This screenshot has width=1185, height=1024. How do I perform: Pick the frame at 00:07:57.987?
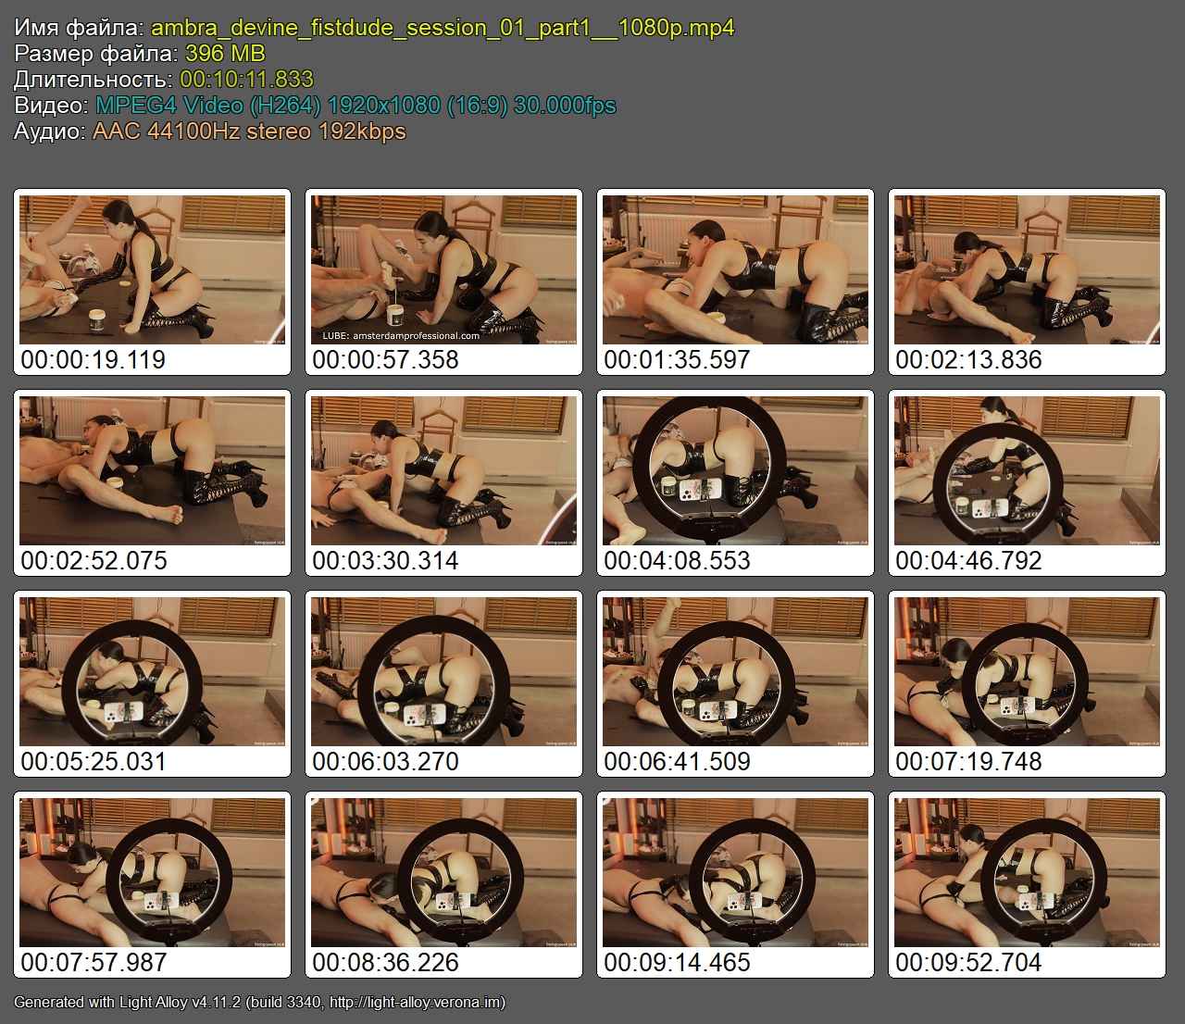[x=153, y=872]
